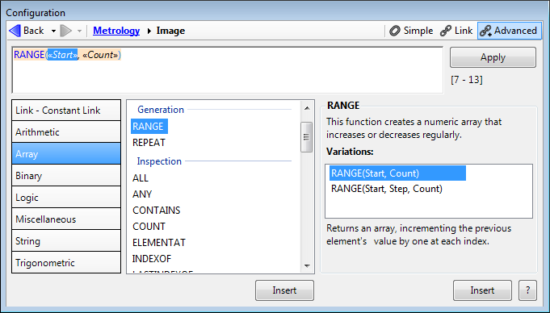
Task: Switch to Link mode chain icon
Action: [x=446, y=31]
